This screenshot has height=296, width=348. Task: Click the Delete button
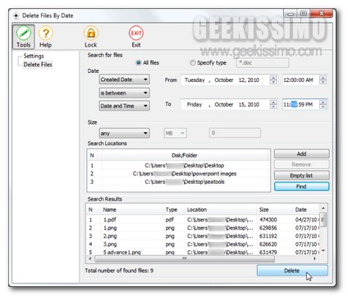[292, 271]
